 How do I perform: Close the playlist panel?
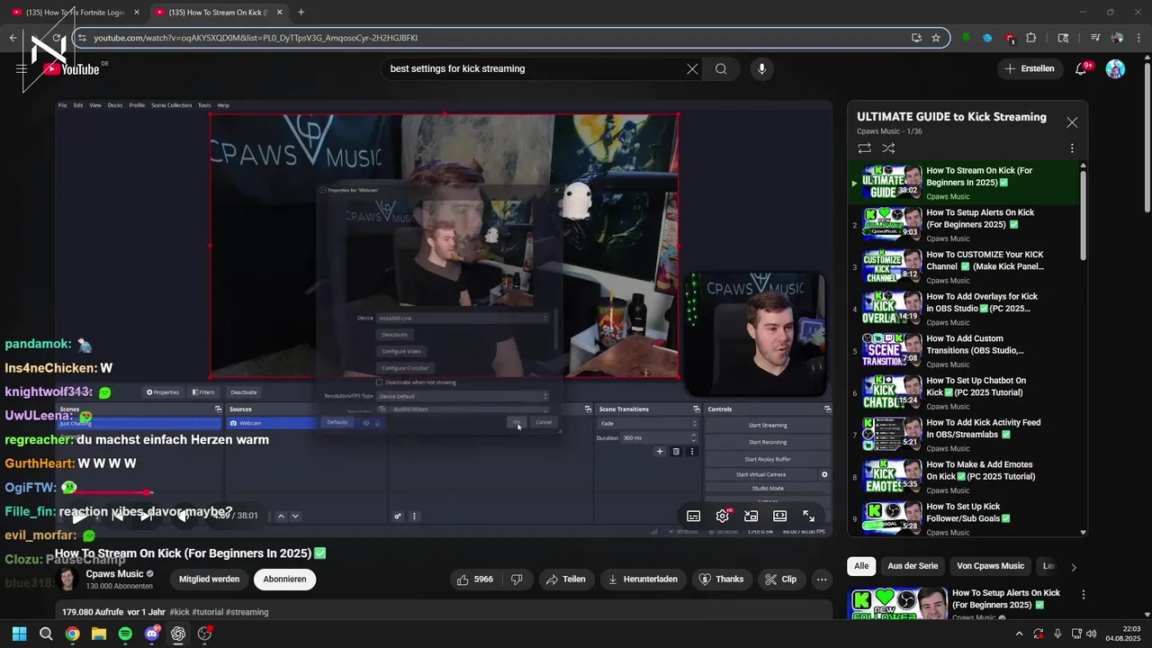coord(1072,122)
